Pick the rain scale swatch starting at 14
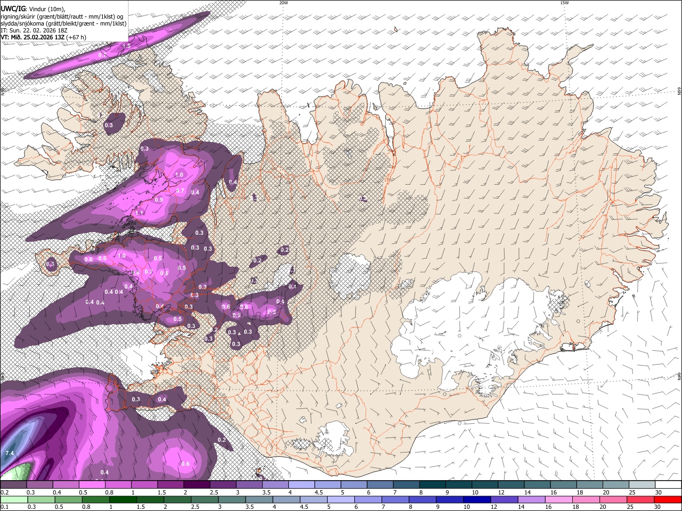 tap(532, 500)
